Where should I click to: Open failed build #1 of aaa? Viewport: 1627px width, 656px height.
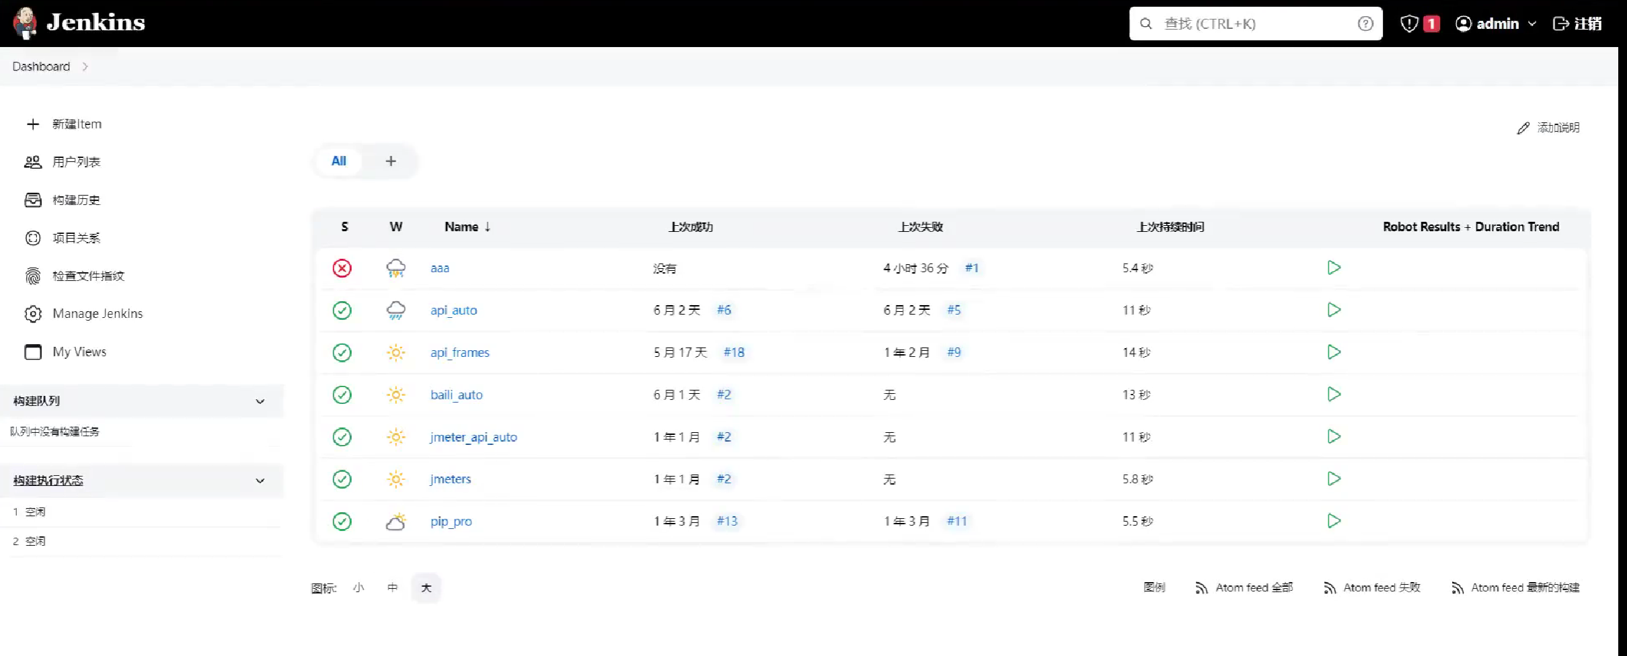pos(972,268)
